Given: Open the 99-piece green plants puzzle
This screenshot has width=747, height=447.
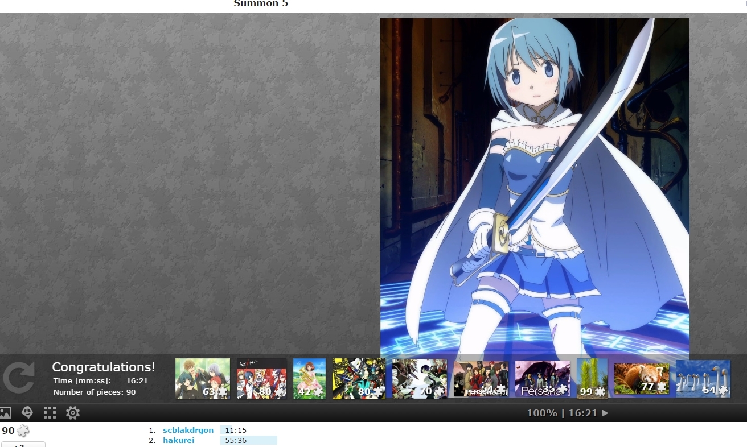Looking at the screenshot, I should [592, 379].
